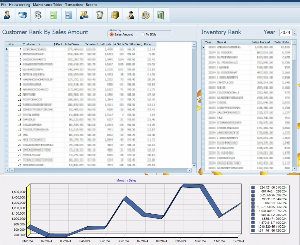The width and height of the screenshot is (300, 245).
Task: Click the blue credit card toolbar icon
Action: pyautogui.click(x=23, y=15)
